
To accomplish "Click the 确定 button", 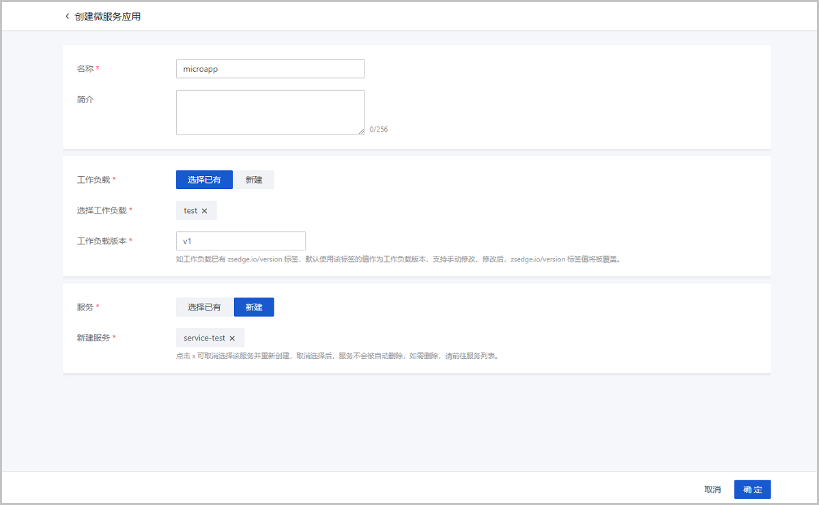I will click(x=752, y=489).
